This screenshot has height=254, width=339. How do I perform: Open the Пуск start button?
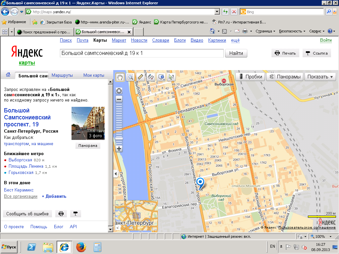9,247
